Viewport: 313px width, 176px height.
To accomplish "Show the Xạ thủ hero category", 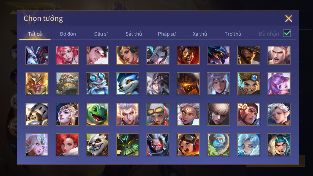I will (x=200, y=34).
